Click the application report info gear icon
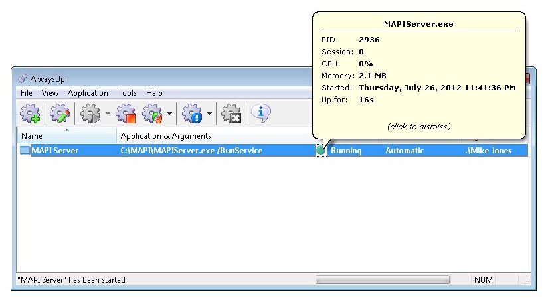Screen dimensions: 550x304 (192, 114)
